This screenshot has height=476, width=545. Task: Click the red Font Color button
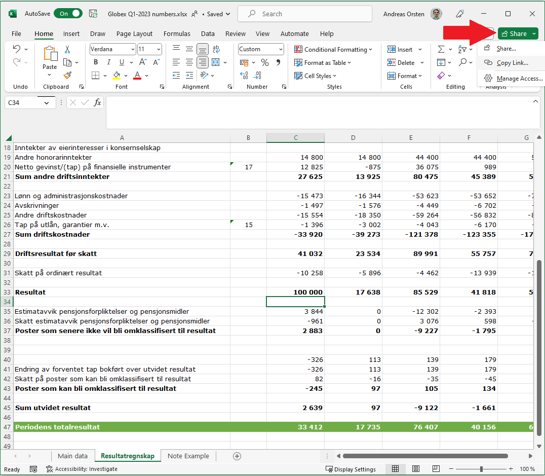click(x=137, y=75)
